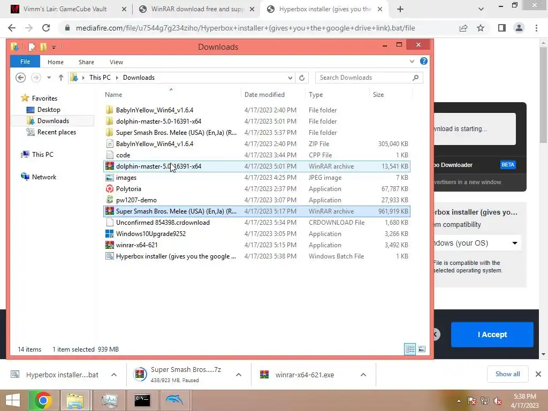The height and width of the screenshot is (411, 548).
Task: Click Show all downloads
Action: 507,374
